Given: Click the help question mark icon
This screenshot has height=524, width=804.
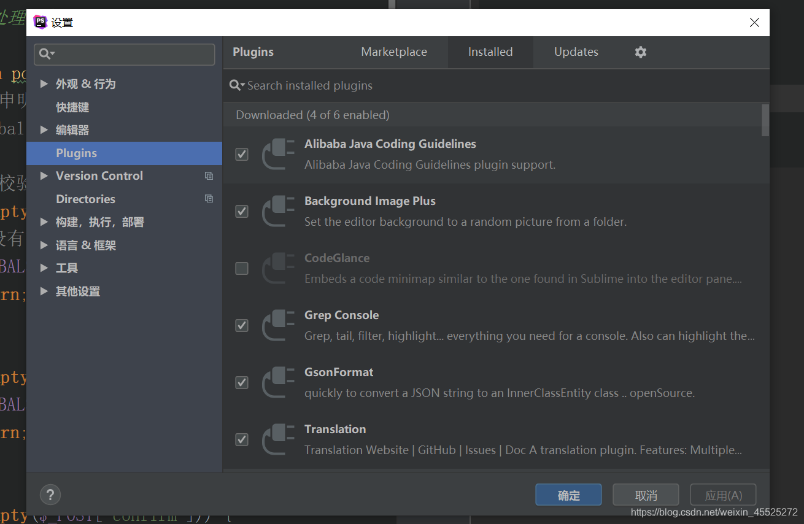Looking at the screenshot, I should coord(50,495).
